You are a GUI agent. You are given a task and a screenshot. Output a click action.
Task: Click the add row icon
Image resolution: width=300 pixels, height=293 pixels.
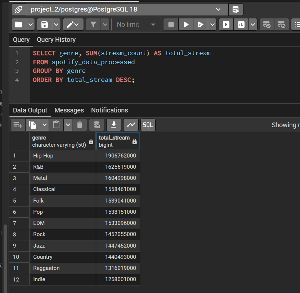(18, 125)
